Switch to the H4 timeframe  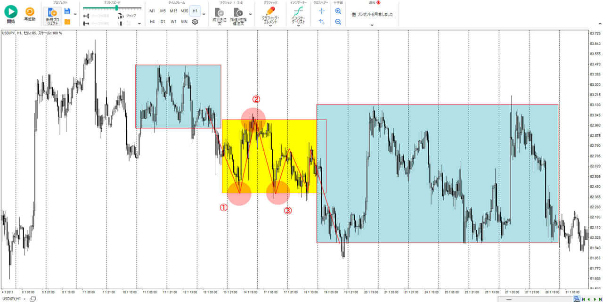click(152, 21)
